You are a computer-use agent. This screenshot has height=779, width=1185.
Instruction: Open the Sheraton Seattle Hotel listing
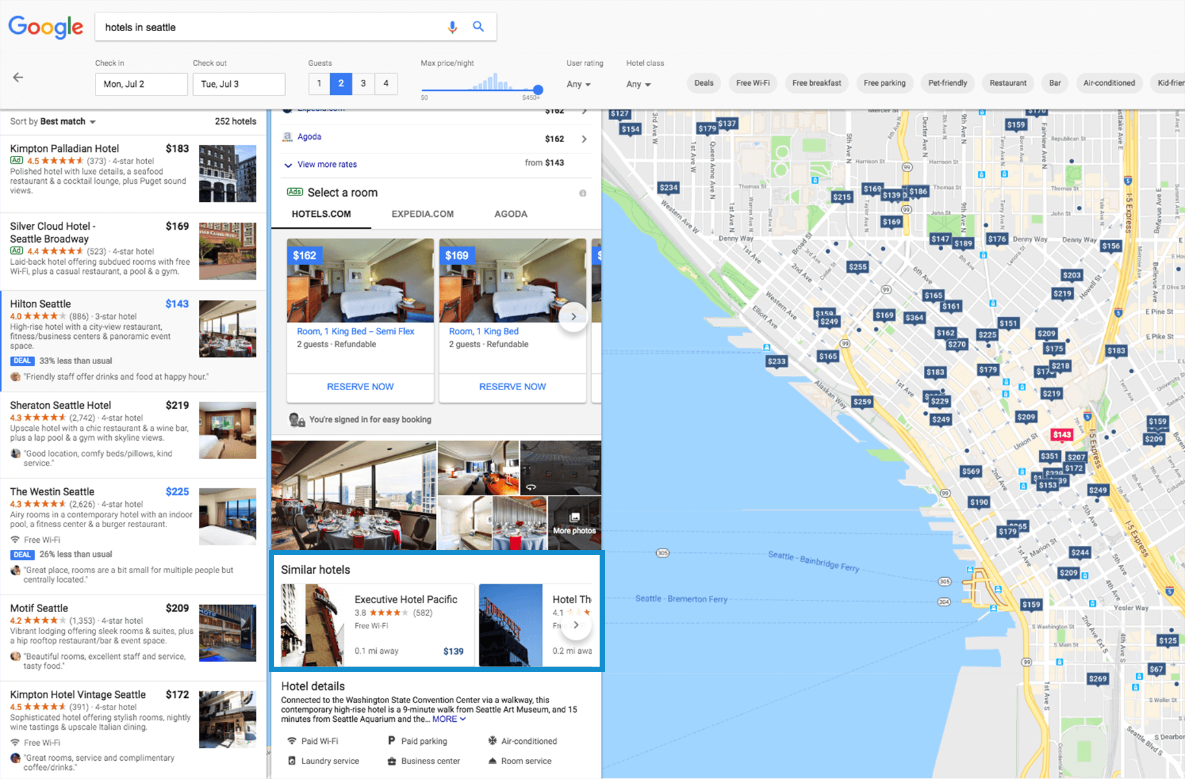(x=133, y=435)
